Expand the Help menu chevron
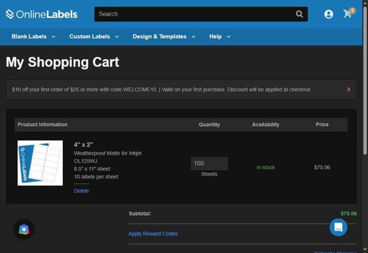Image resolution: width=368 pixels, height=253 pixels. [x=228, y=37]
